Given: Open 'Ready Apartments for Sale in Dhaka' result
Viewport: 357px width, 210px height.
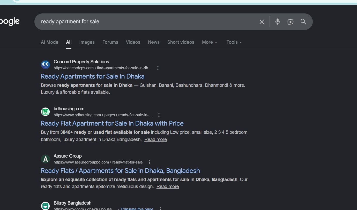Looking at the screenshot, I should (93, 76).
